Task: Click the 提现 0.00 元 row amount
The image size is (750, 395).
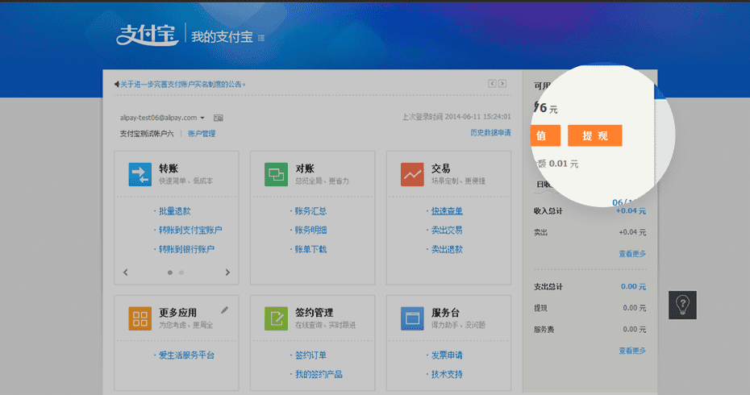Action: tap(634, 308)
